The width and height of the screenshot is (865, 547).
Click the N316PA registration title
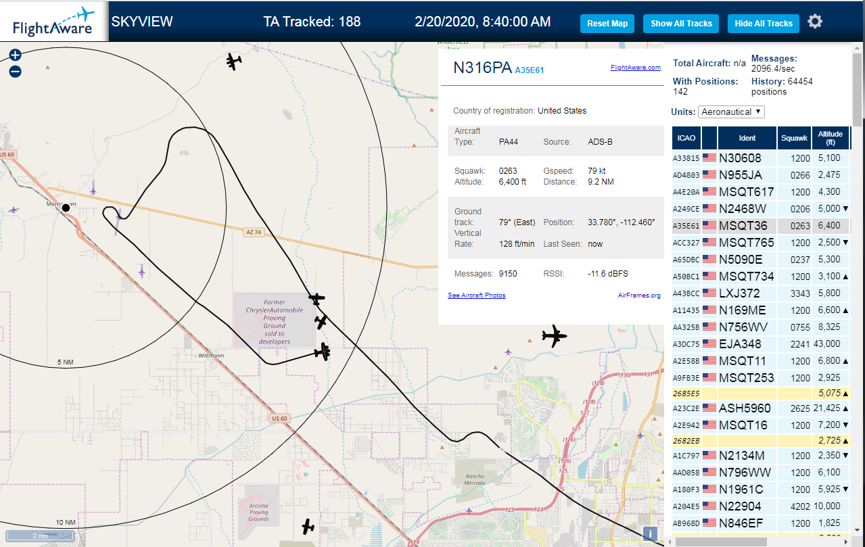tap(482, 68)
